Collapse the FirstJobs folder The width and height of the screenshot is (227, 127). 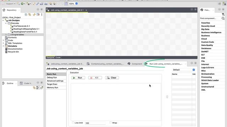coord(6,23)
